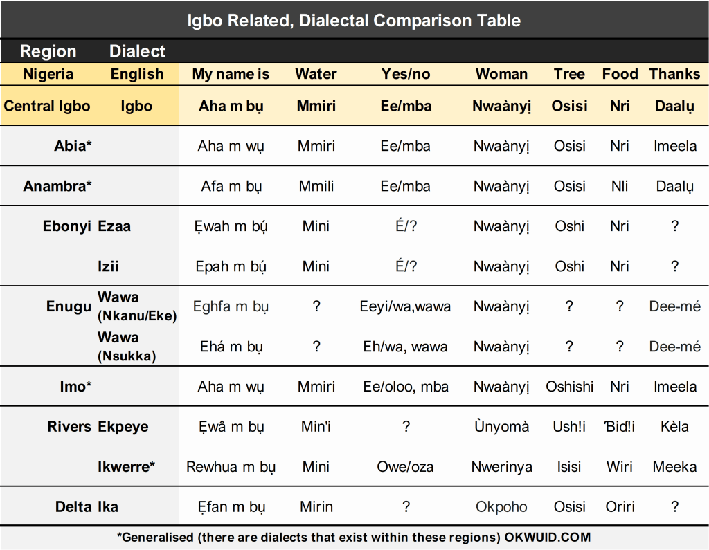This screenshot has width=709, height=550.
Task: Click the 'Rewhua m bụ' cell
Action: (231, 466)
